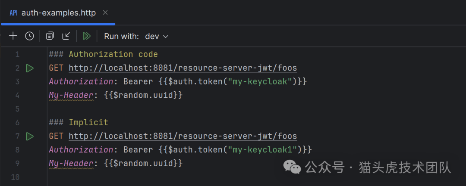466x186 pixels.
Task: Open the HTTP requests history clock icon
Action: click(29, 36)
